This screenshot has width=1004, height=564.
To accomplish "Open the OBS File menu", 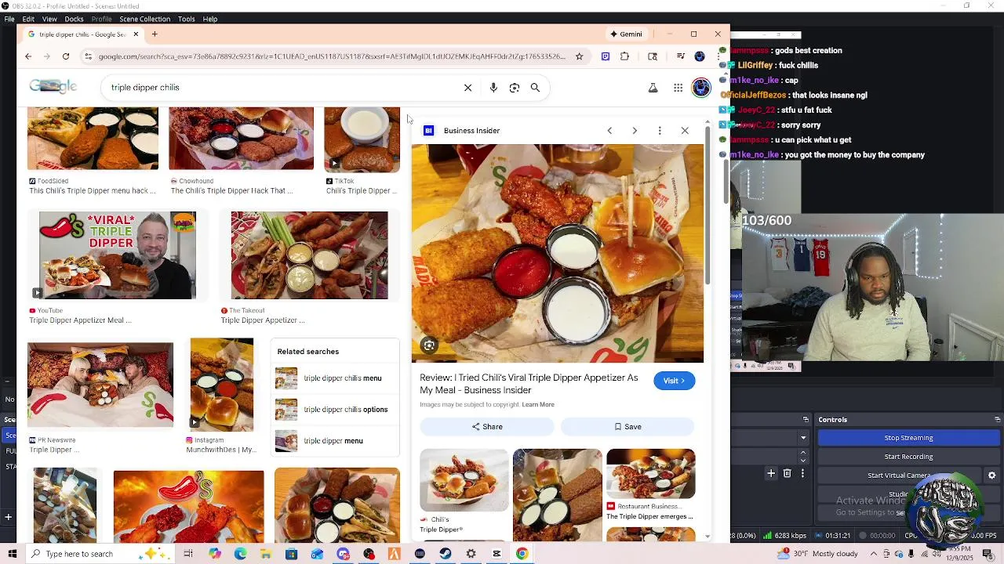I will click(9, 19).
